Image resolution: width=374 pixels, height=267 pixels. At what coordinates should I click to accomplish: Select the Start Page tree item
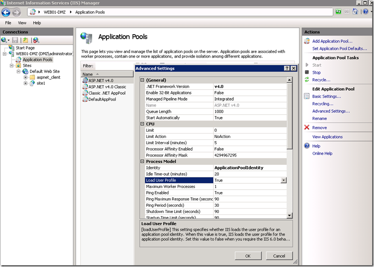tap(25, 48)
